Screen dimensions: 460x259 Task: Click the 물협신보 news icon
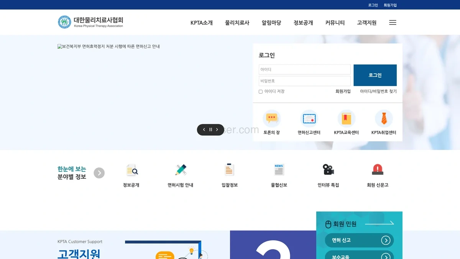(279, 170)
